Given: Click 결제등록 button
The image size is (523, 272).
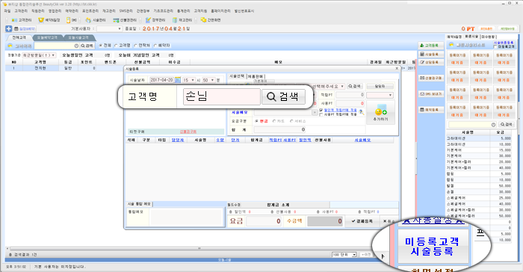Looking at the screenshot, I should (x=362, y=221).
